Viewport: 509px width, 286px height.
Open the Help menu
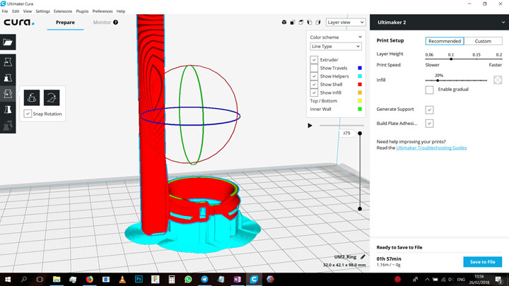tap(121, 11)
